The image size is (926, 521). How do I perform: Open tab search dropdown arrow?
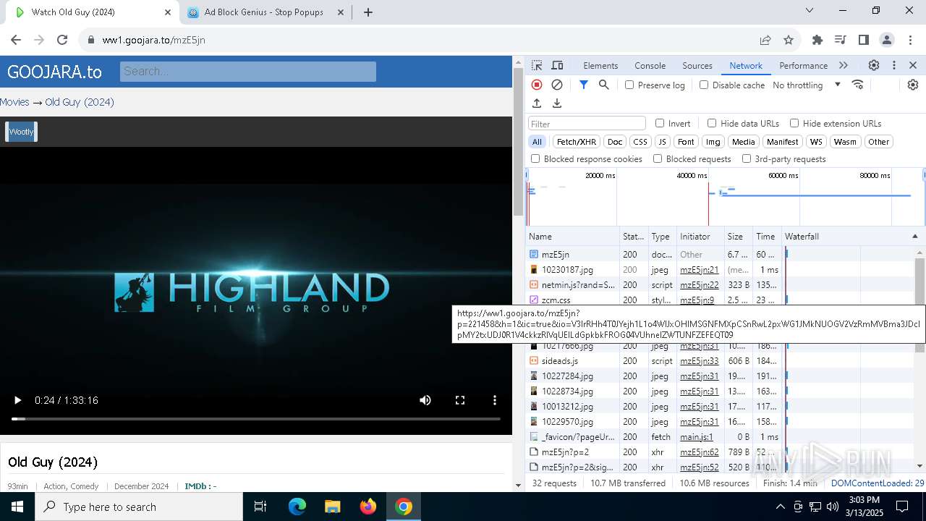pos(810,11)
